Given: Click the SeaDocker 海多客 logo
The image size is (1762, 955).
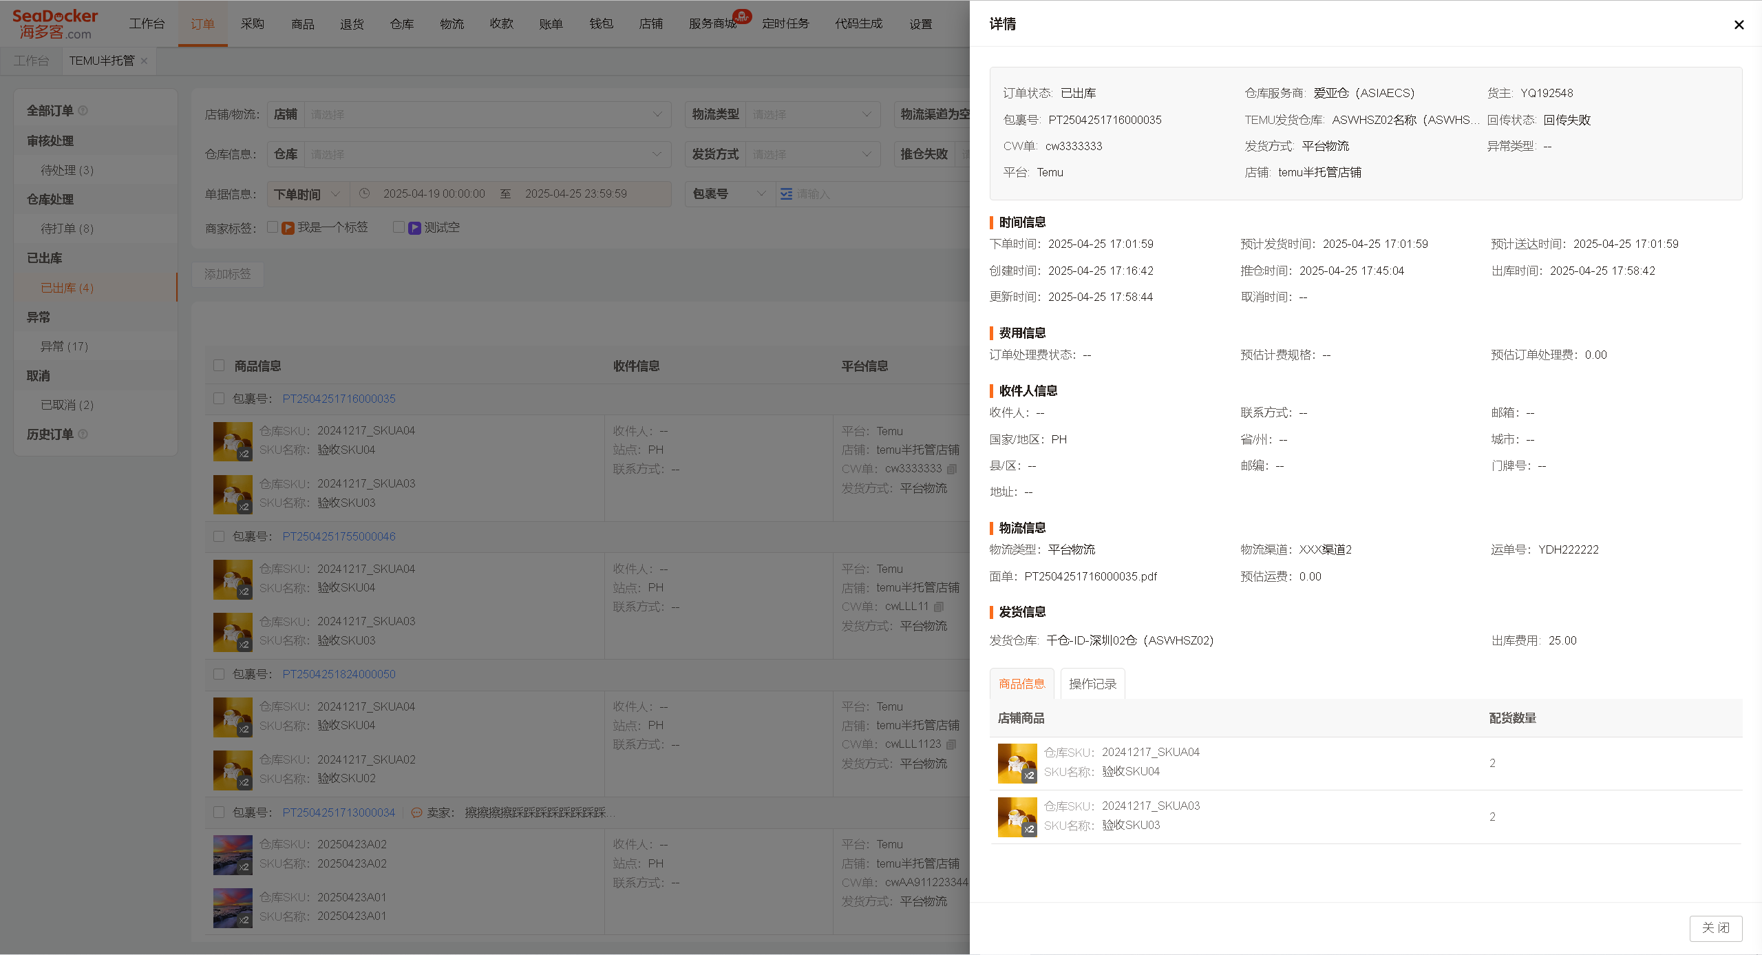Looking at the screenshot, I should click(55, 24).
